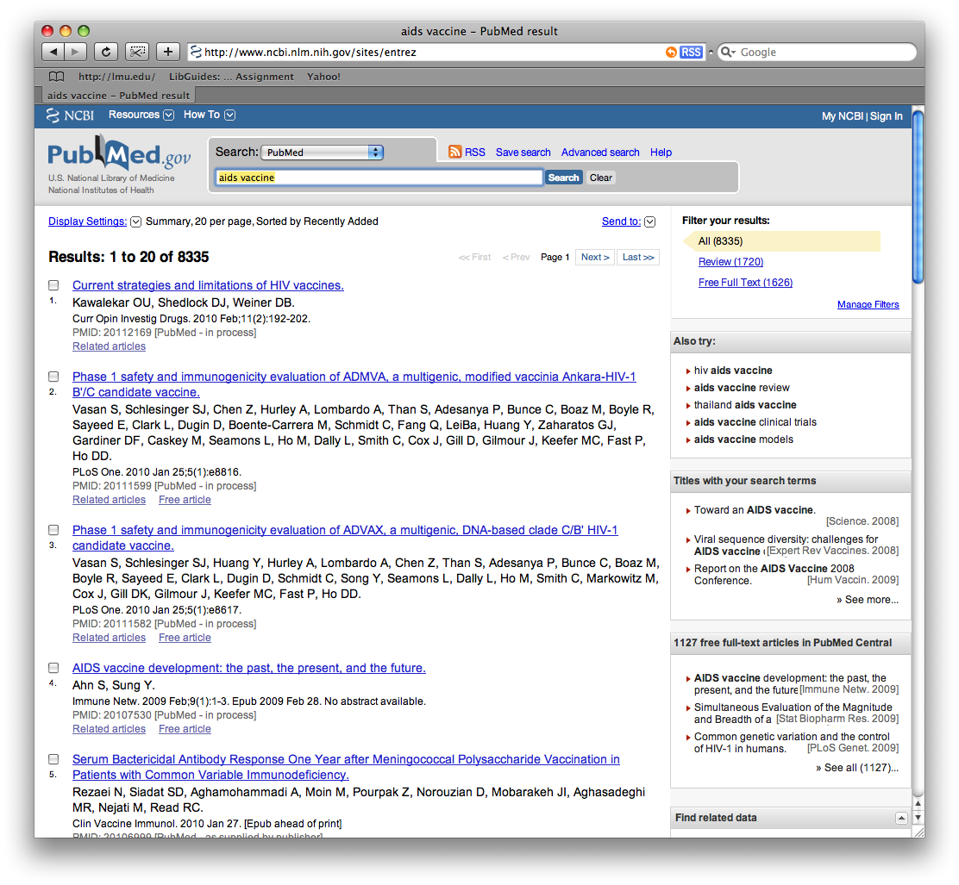Reload the page with the refresh icon
This screenshot has width=959, height=885.
point(105,52)
